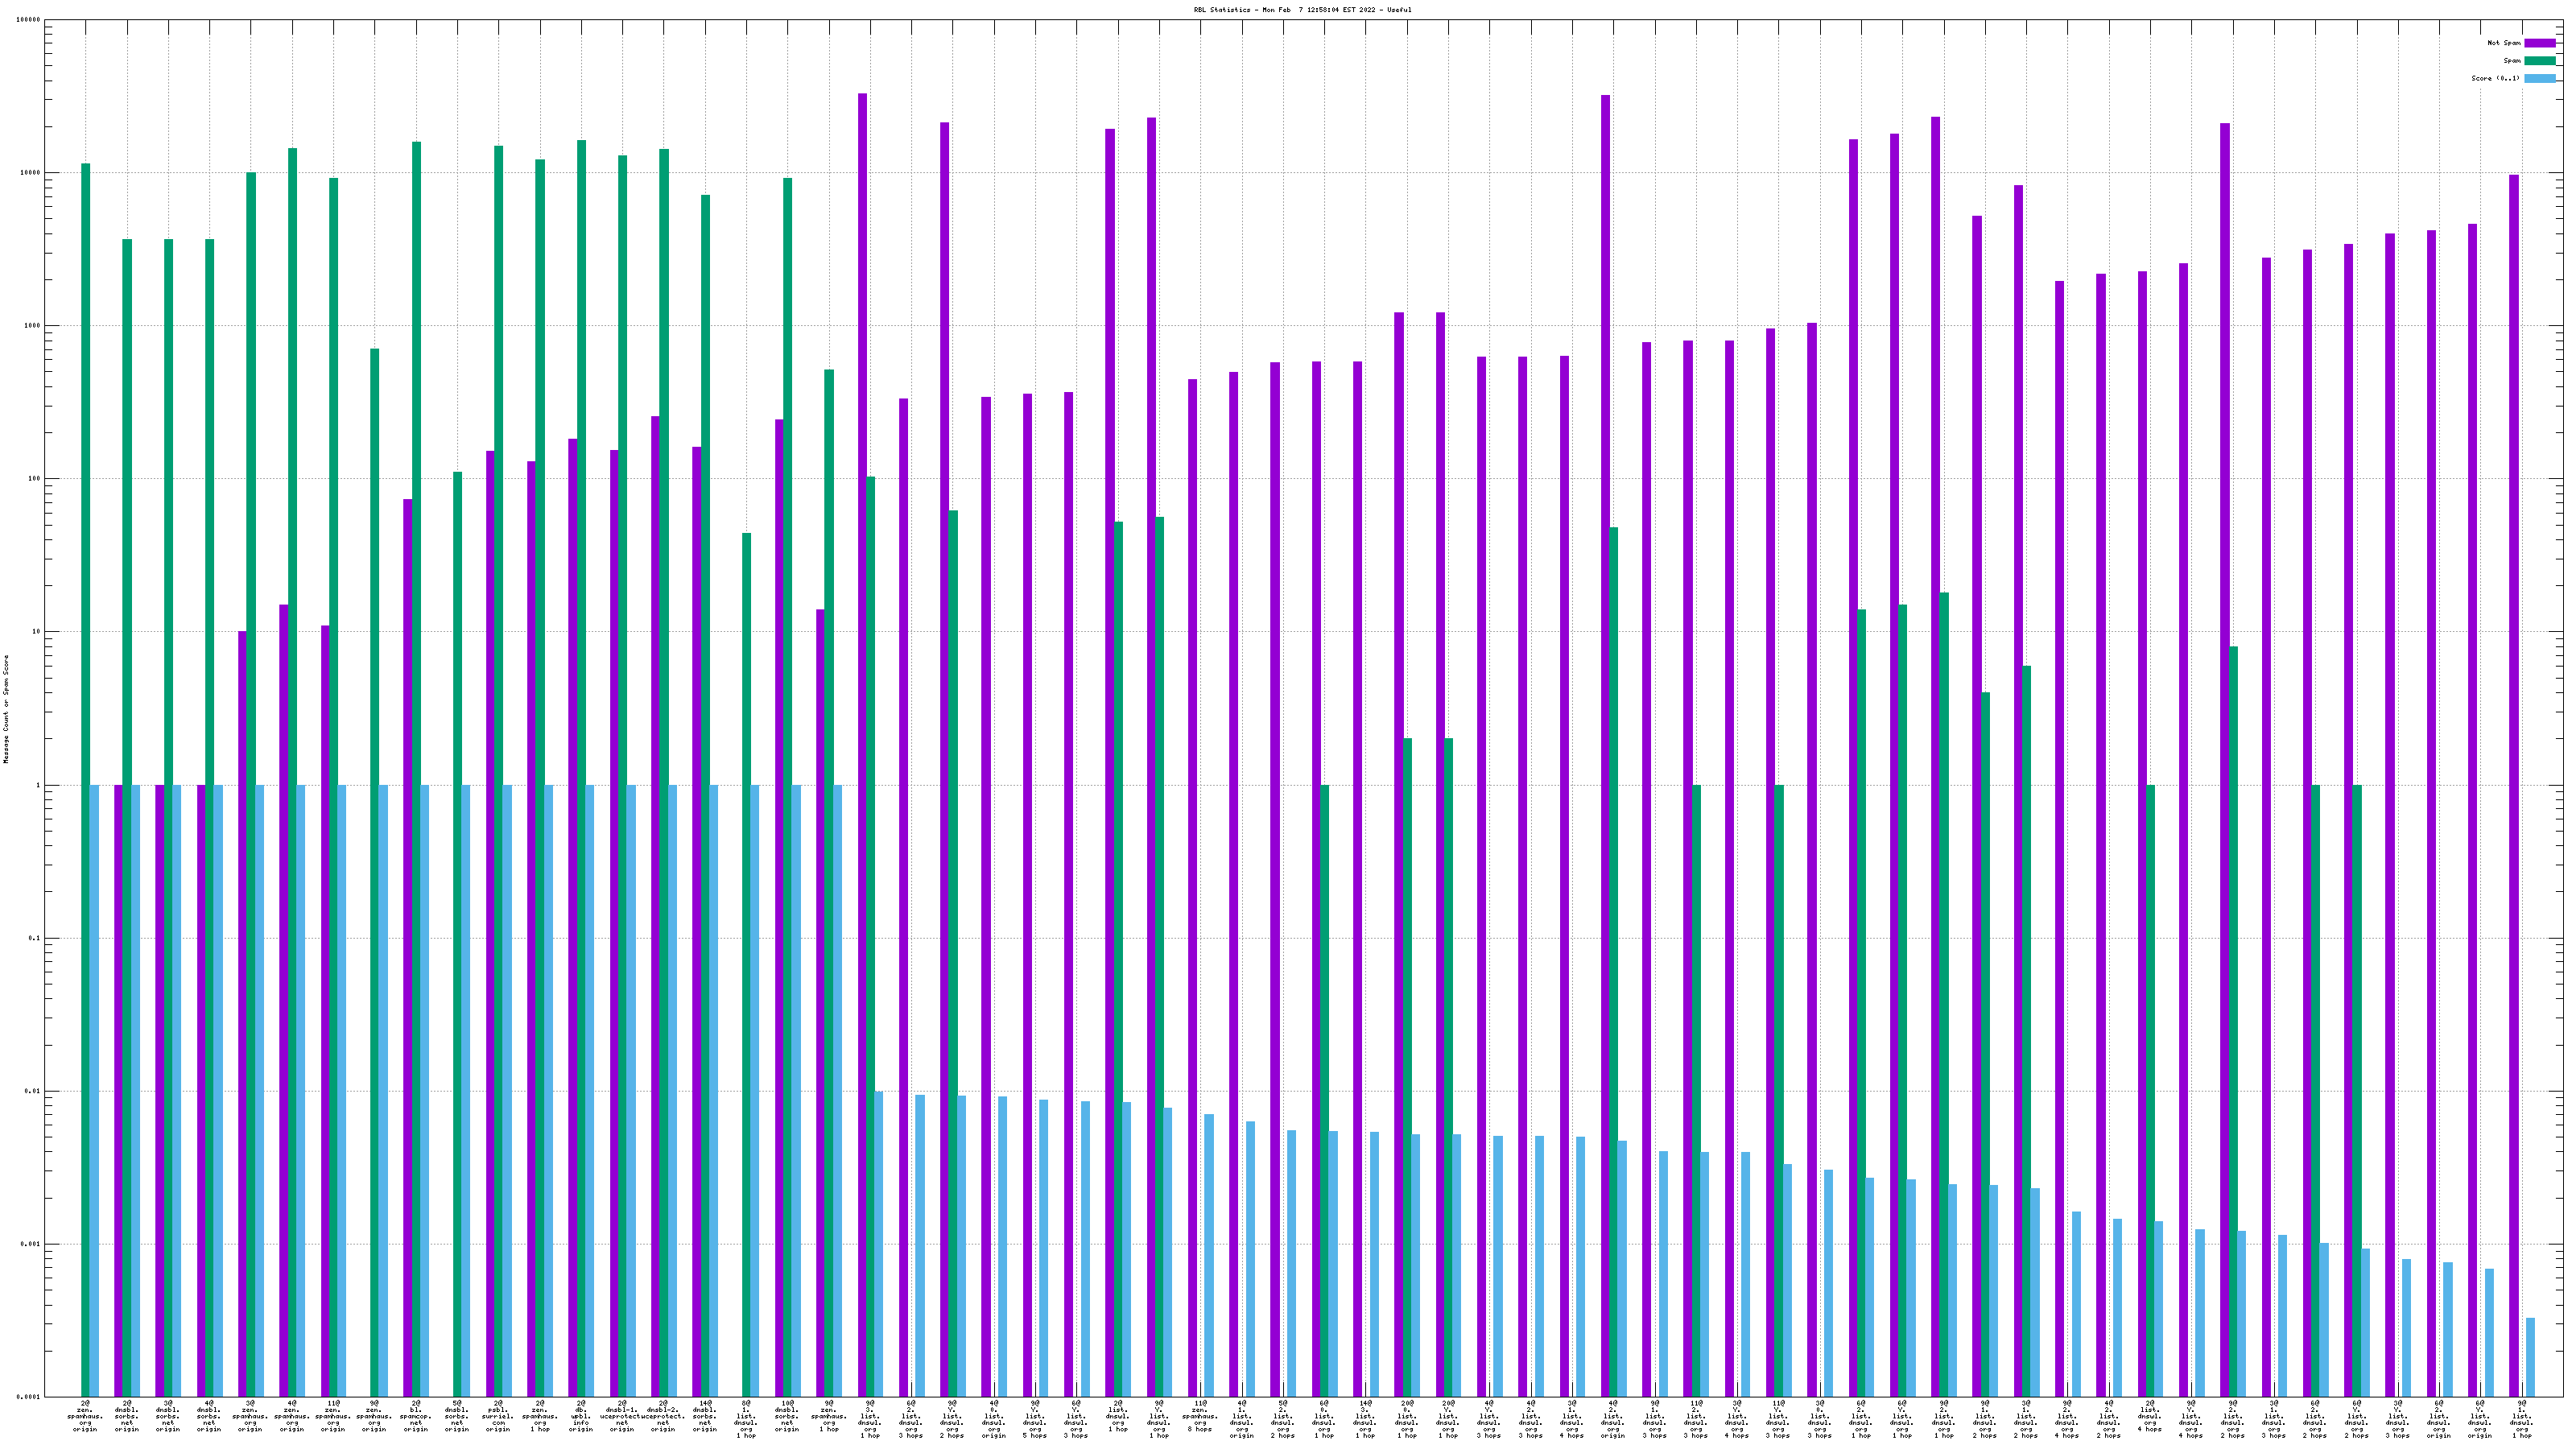Image resolution: width=2576 pixels, height=1449 pixels.
Task: Click the dnsbl-2.uceprotect.net origin label
Action: [664, 1417]
